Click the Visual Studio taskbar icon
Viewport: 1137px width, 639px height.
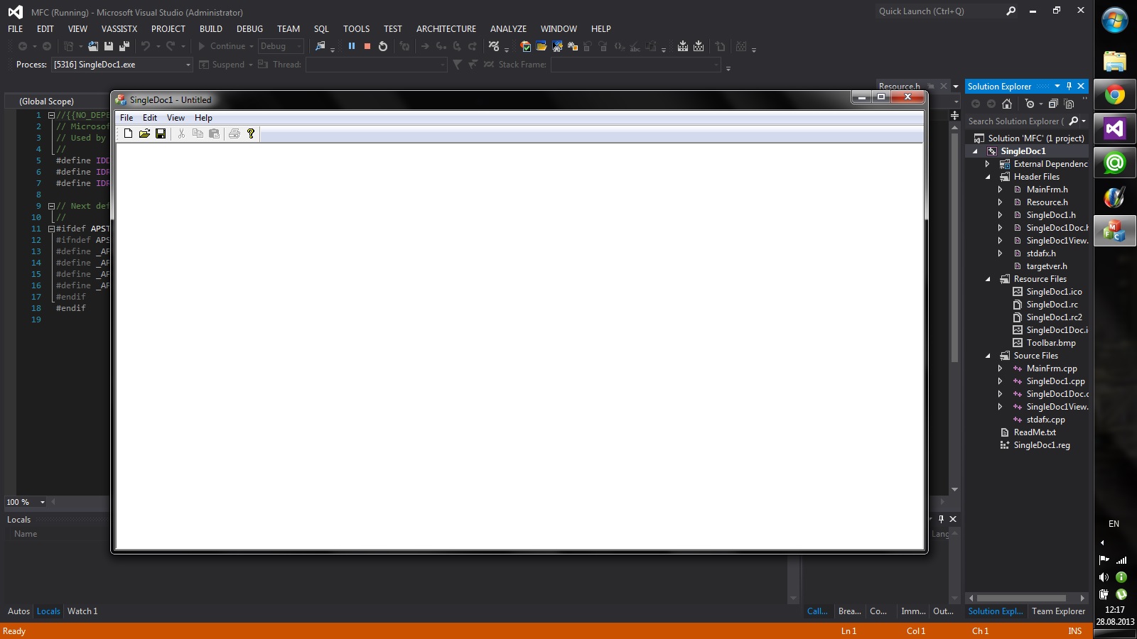tap(1114, 129)
